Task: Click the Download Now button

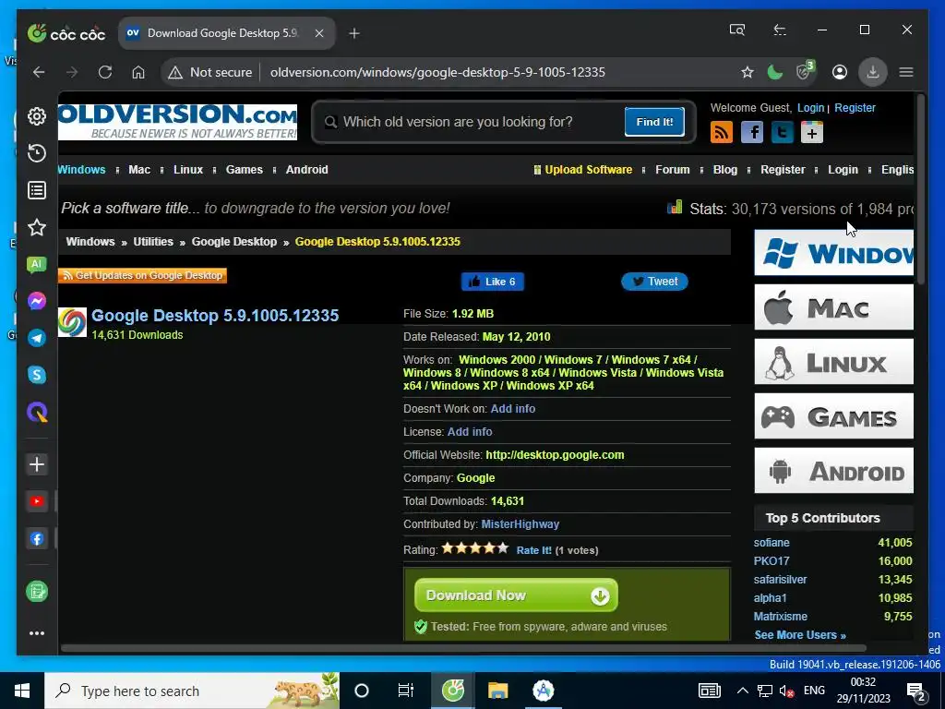Action: 516,595
